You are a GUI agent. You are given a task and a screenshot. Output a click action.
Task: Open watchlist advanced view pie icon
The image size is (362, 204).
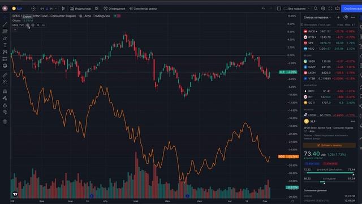point(346,18)
